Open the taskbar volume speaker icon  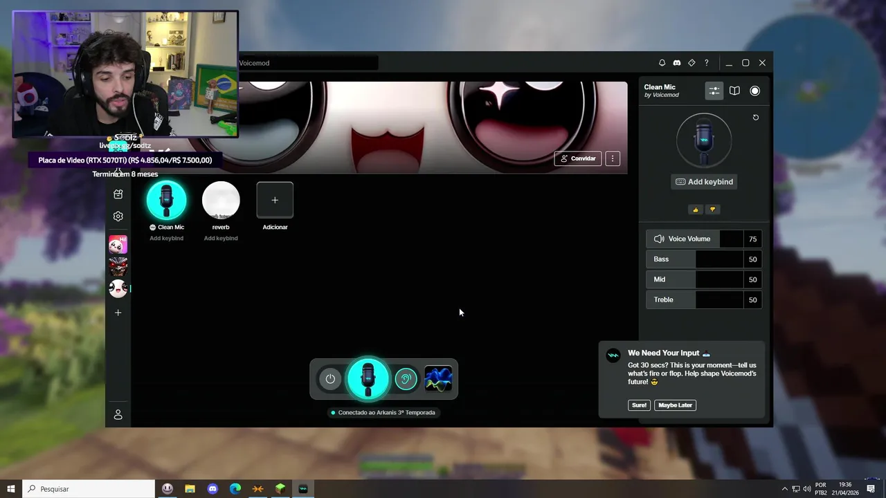[x=806, y=489]
